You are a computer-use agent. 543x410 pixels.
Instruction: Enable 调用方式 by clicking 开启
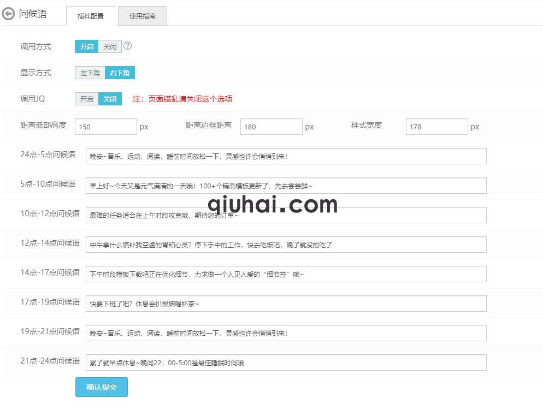(86, 46)
